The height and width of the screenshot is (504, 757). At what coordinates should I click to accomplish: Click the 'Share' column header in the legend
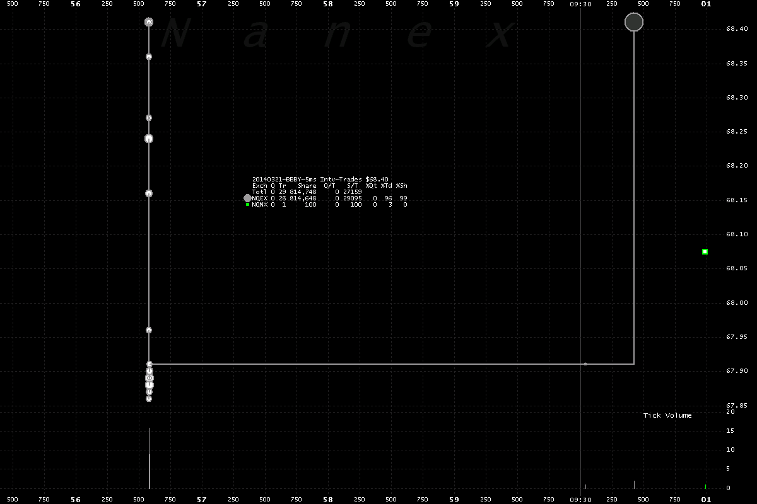(x=307, y=186)
